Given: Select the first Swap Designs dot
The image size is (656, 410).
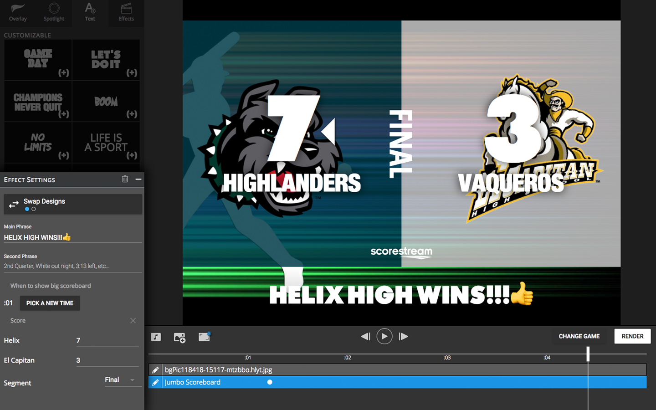Looking at the screenshot, I should [x=27, y=209].
